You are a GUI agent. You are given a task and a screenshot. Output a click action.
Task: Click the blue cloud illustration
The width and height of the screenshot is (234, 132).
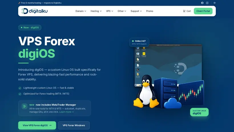[x=173, y=103]
